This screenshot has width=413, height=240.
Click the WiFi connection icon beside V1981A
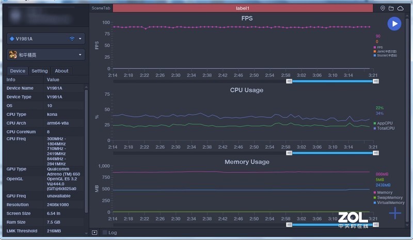(x=72, y=39)
